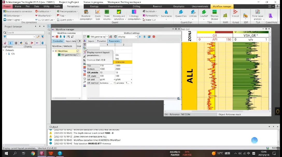Switch to the Inputs tab
The width and height of the screenshot is (282, 157).
[x=91, y=41]
